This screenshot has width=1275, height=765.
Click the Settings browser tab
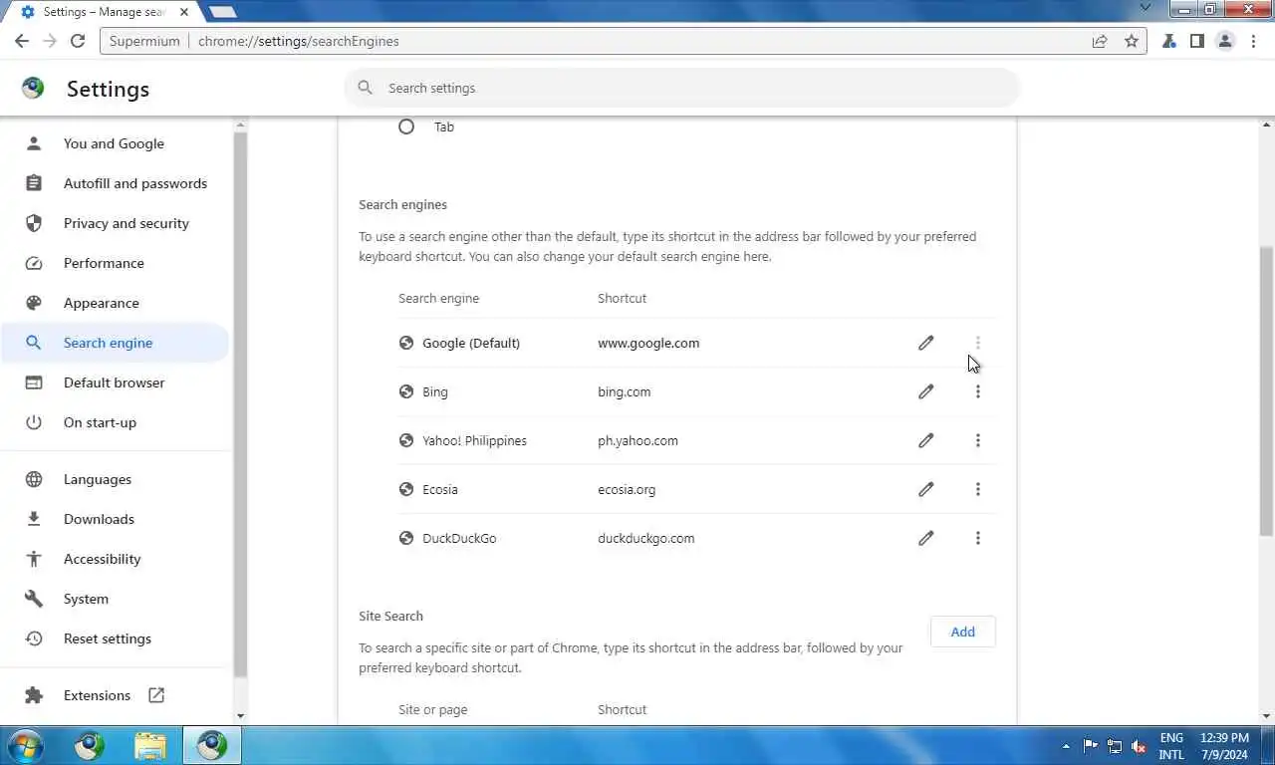(104, 12)
